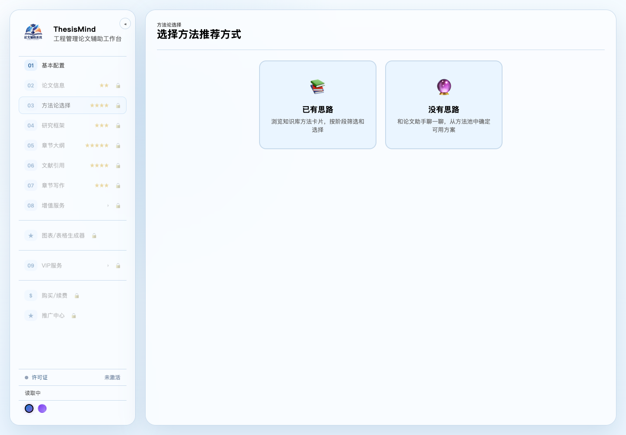
Task: Click dollar icon for 购买/续费
Action: point(30,295)
